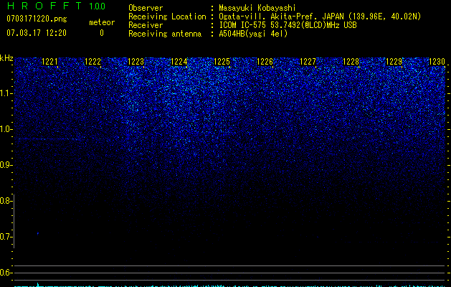Click the 0.7 frequency axis label
This screenshot has height=287, width=451.
[6, 237]
